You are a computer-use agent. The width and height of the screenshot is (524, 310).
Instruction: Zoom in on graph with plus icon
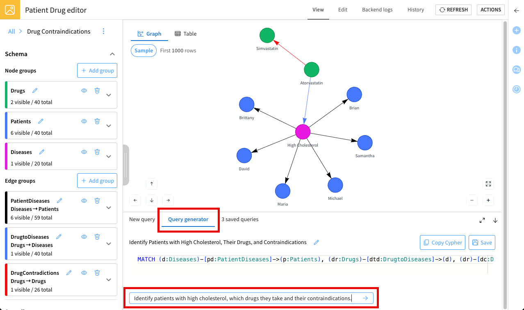(488, 200)
